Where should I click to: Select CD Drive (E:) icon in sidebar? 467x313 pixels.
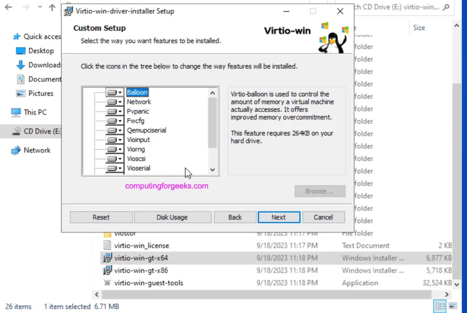(x=17, y=131)
